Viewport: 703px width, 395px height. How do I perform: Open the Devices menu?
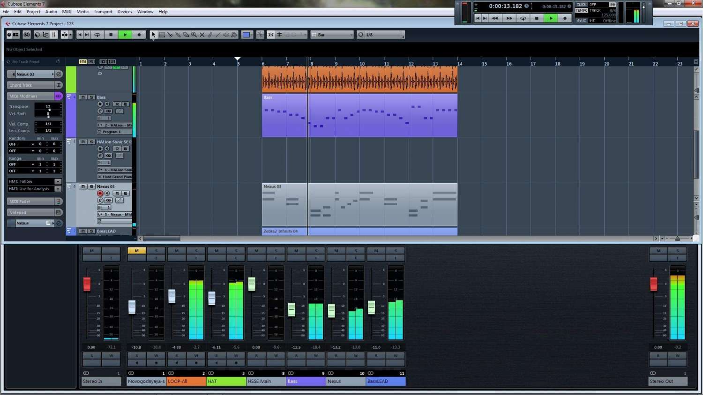(125, 12)
